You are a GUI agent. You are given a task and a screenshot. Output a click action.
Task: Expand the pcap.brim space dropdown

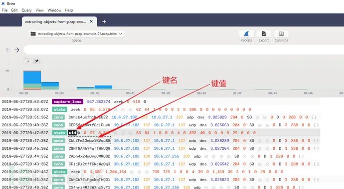click(x=121, y=34)
